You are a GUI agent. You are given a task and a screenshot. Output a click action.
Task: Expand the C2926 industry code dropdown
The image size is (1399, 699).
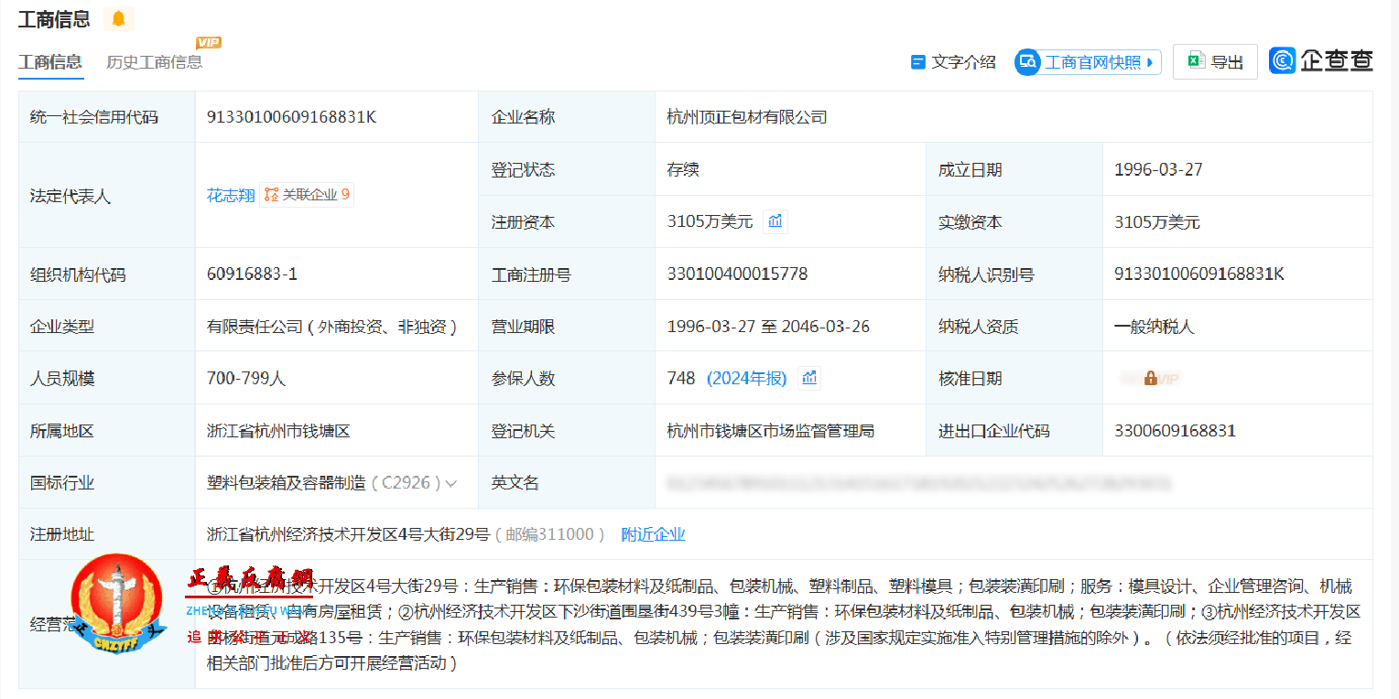click(x=450, y=482)
